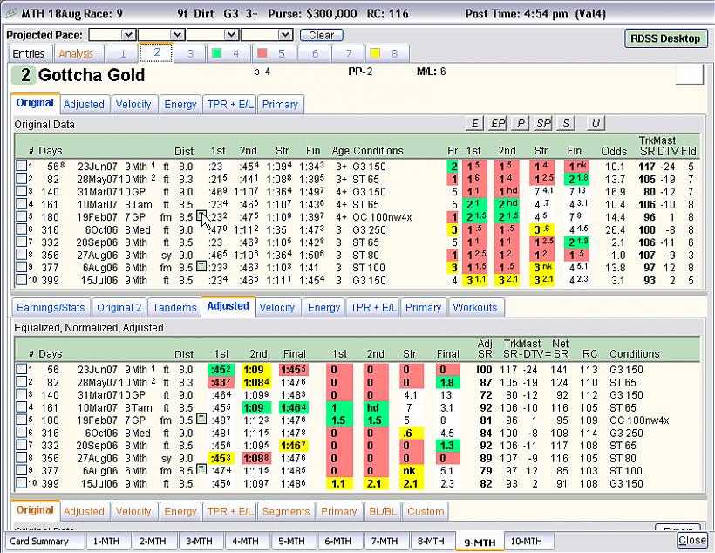Image resolution: width=715 pixels, height=553 pixels.
Task: Open the Segments tab in bottom panel
Action: 286,511
